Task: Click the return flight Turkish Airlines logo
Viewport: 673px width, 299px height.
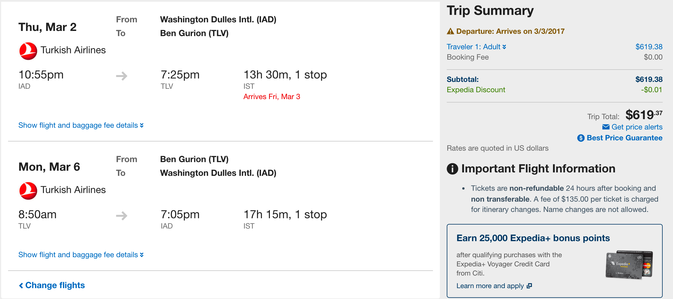Action: pyautogui.click(x=28, y=191)
